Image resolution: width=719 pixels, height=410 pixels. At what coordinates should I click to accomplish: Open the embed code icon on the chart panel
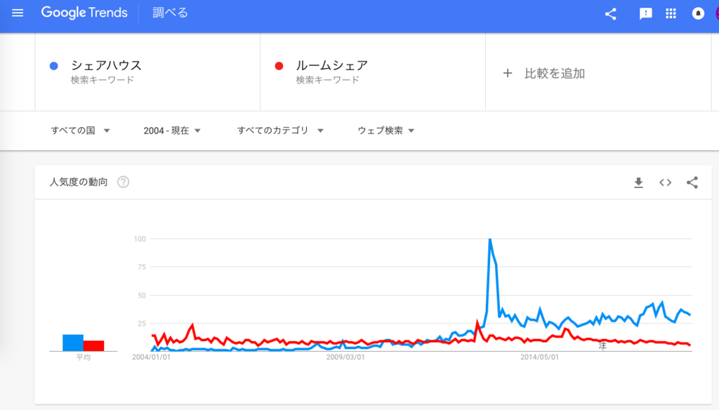point(665,183)
